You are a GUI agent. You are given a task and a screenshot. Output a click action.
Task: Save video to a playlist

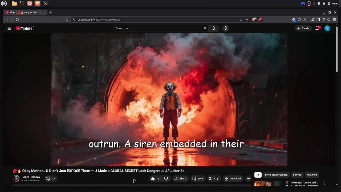pos(197,179)
